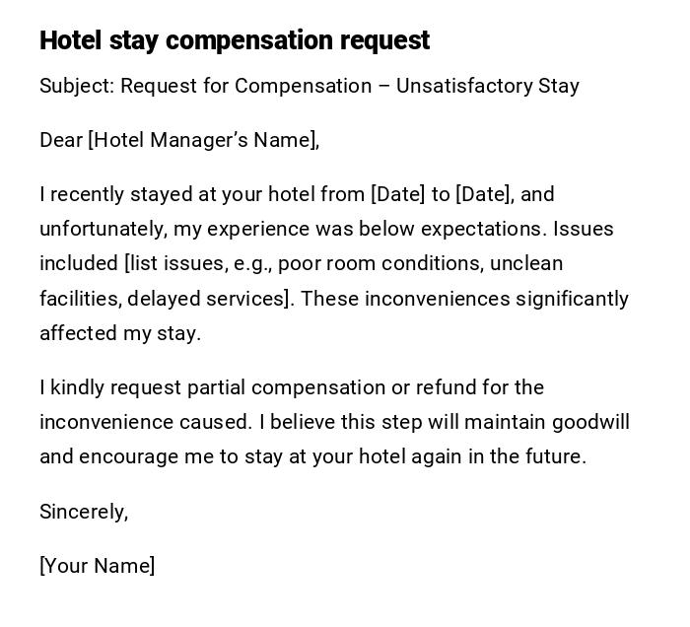Click the phrase "affected my stay."
The image size is (690, 627).
[120, 333]
